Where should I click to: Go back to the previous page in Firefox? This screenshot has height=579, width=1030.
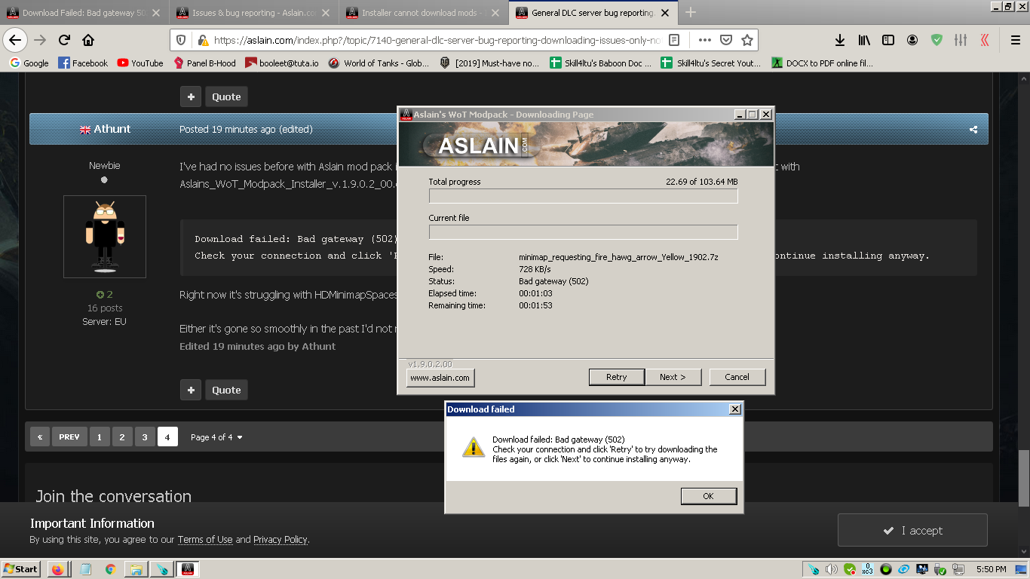(x=15, y=40)
